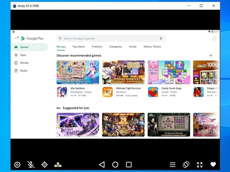Select Movies in the sidebar

24,63
